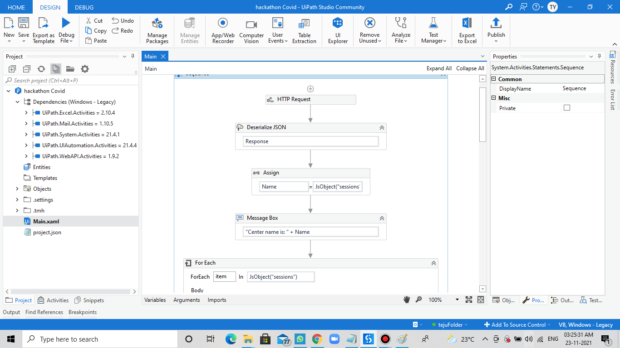Collapse the Dependencies node
The width and height of the screenshot is (620, 348).
(17, 102)
